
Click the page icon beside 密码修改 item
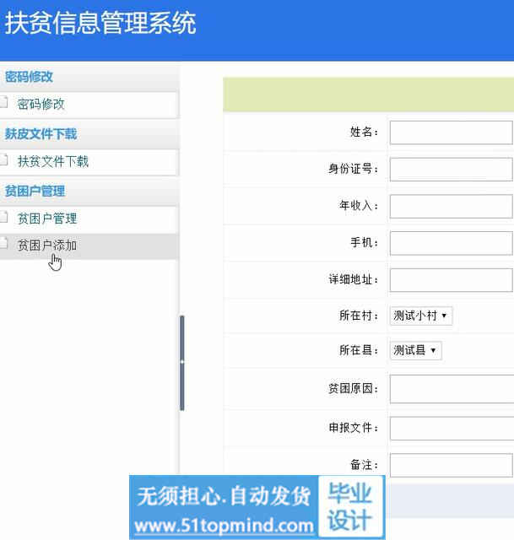[4, 104]
